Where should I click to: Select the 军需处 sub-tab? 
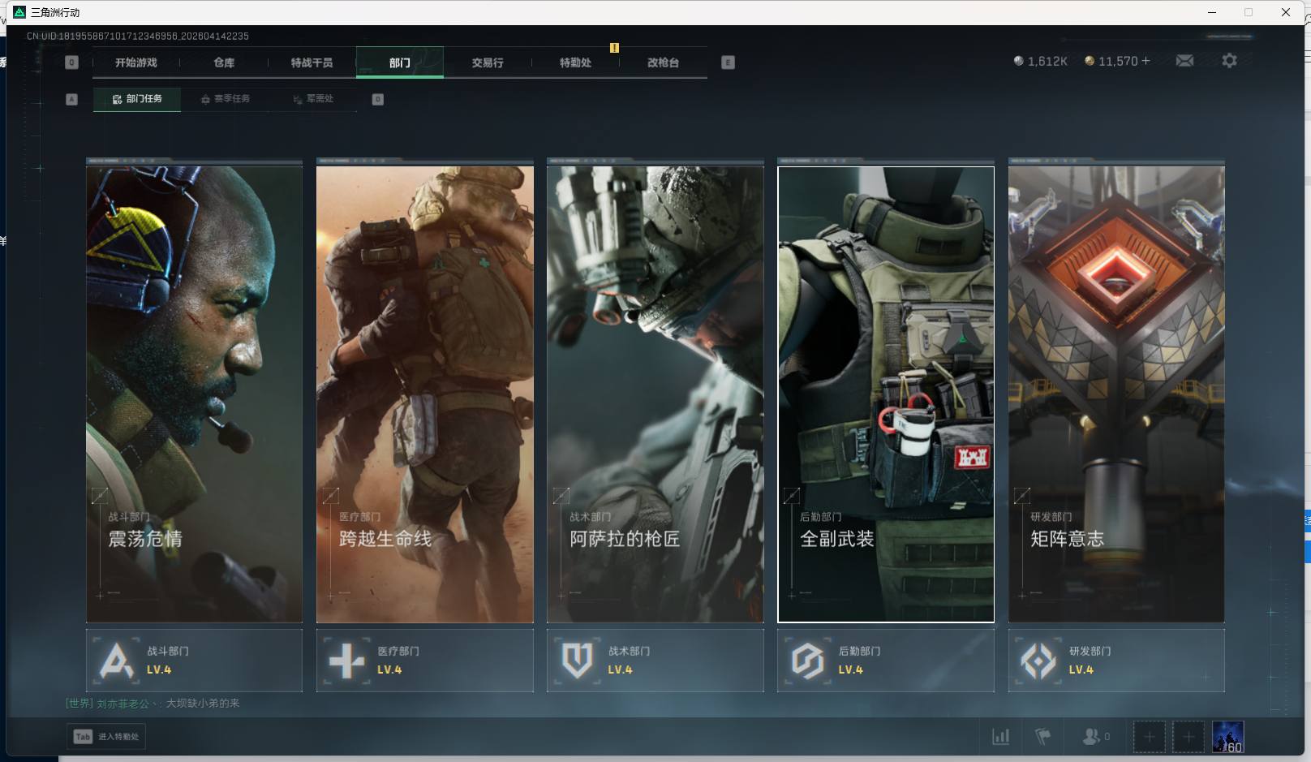[314, 99]
